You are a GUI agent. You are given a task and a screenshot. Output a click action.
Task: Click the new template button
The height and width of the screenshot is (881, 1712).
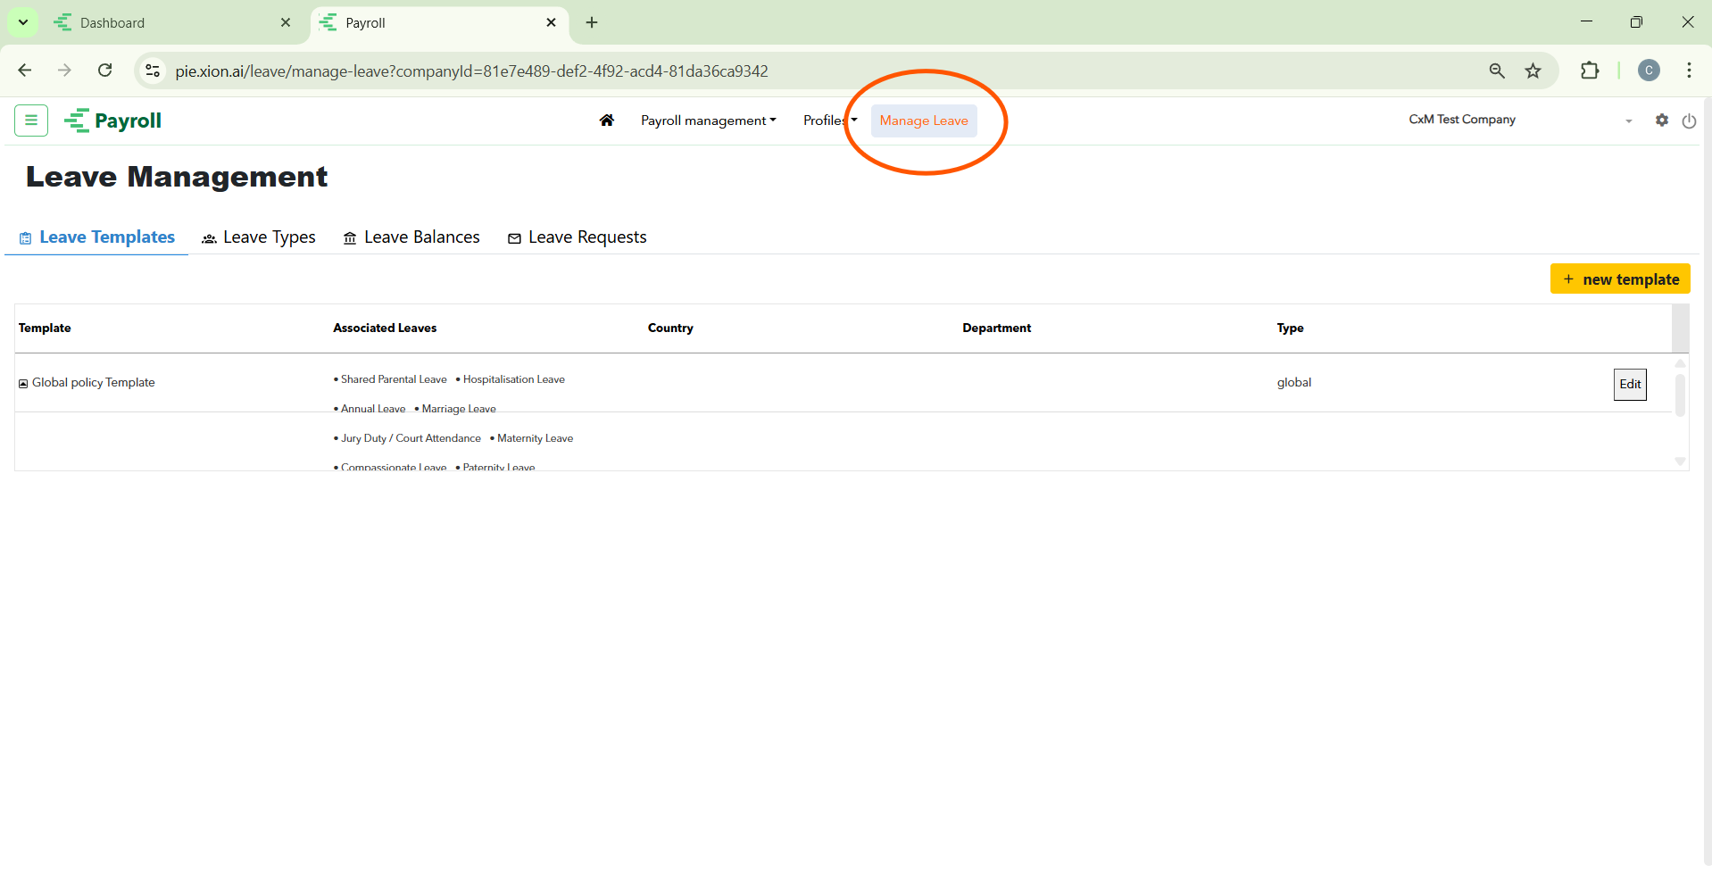(x=1619, y=279)
